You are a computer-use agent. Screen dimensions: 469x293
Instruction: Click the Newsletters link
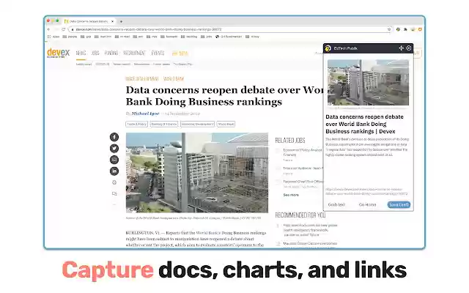click(x=141, y=64)
